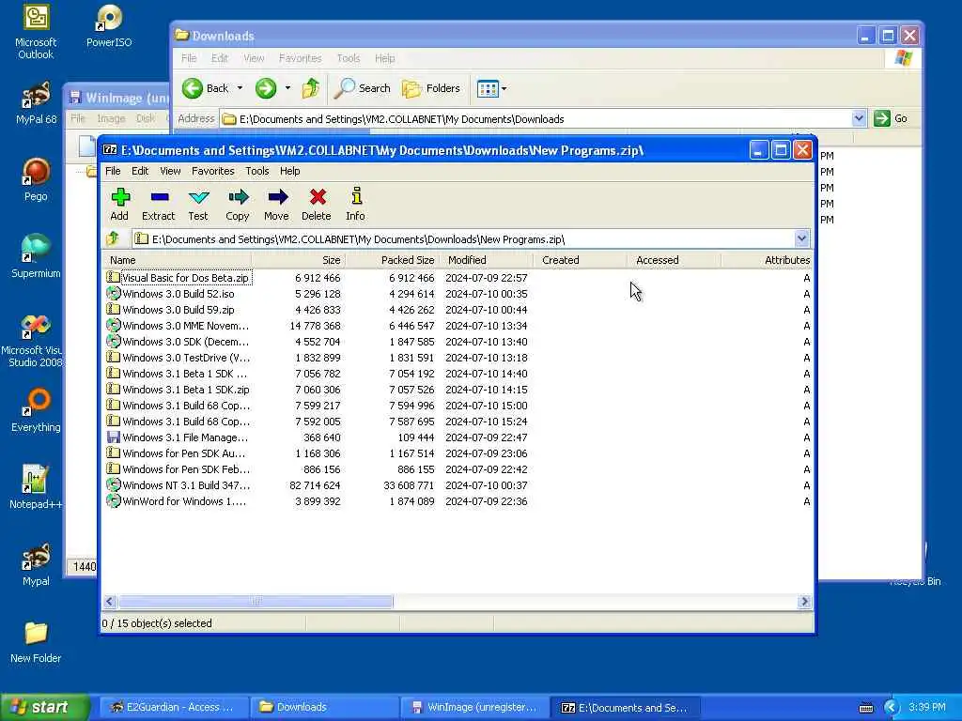The height and width of the screenshot is (721, 962).
Task: Open the Views dropdown arrow in Downloads toolbar
Action: click(x=504, y=89)
